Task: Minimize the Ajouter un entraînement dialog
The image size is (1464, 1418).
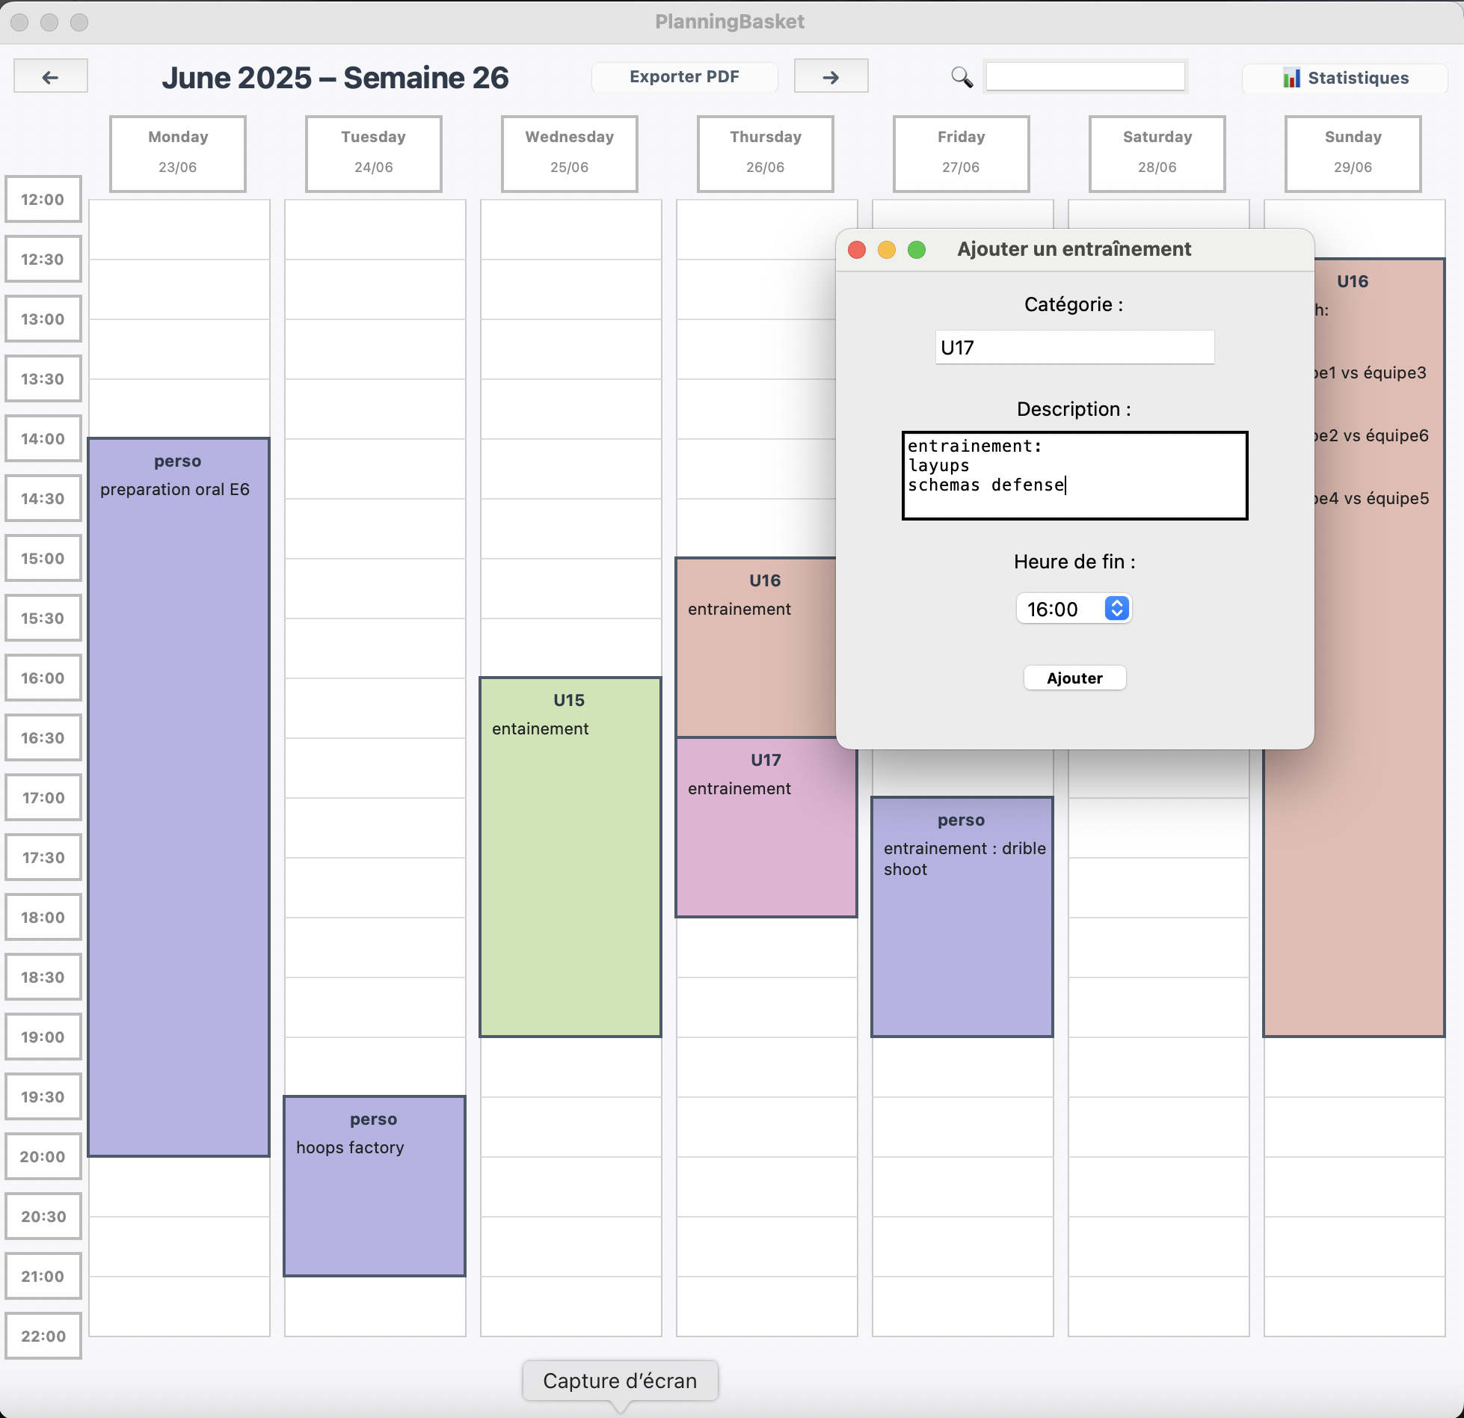Action: pos(887,250)
